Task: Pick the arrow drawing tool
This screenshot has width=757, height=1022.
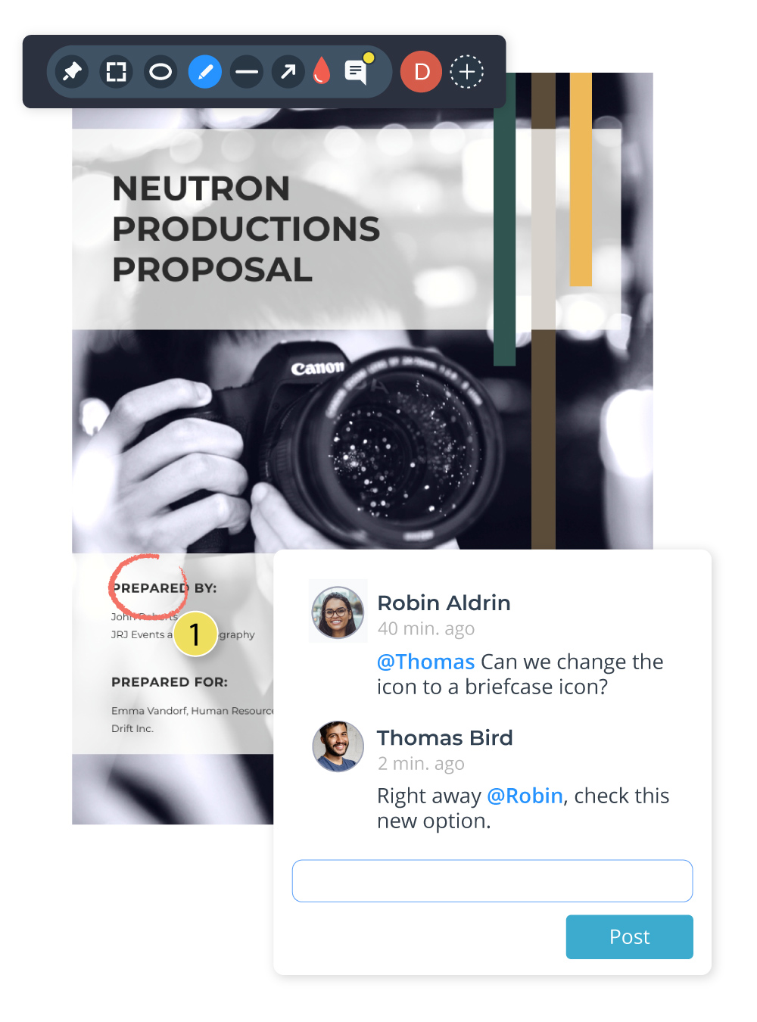Action: click(x=288, y=72)
